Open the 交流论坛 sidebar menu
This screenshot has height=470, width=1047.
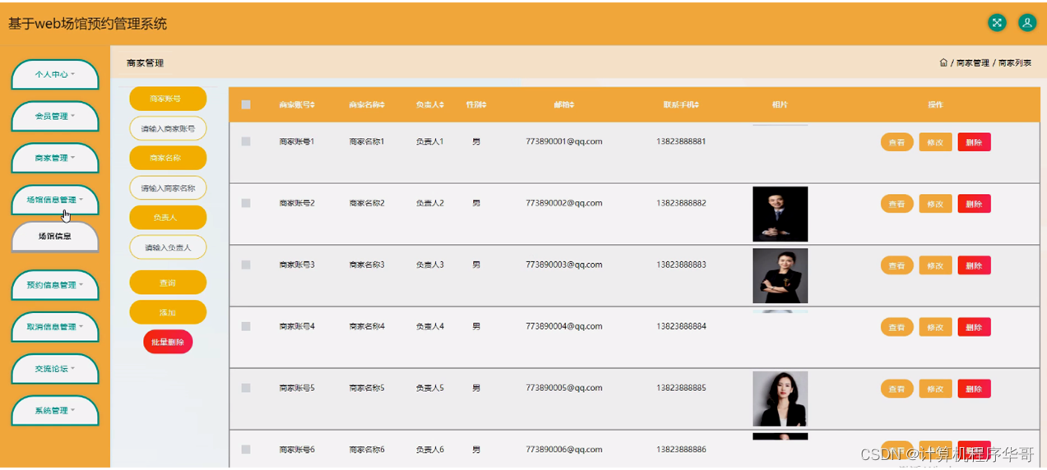(55, 369)
